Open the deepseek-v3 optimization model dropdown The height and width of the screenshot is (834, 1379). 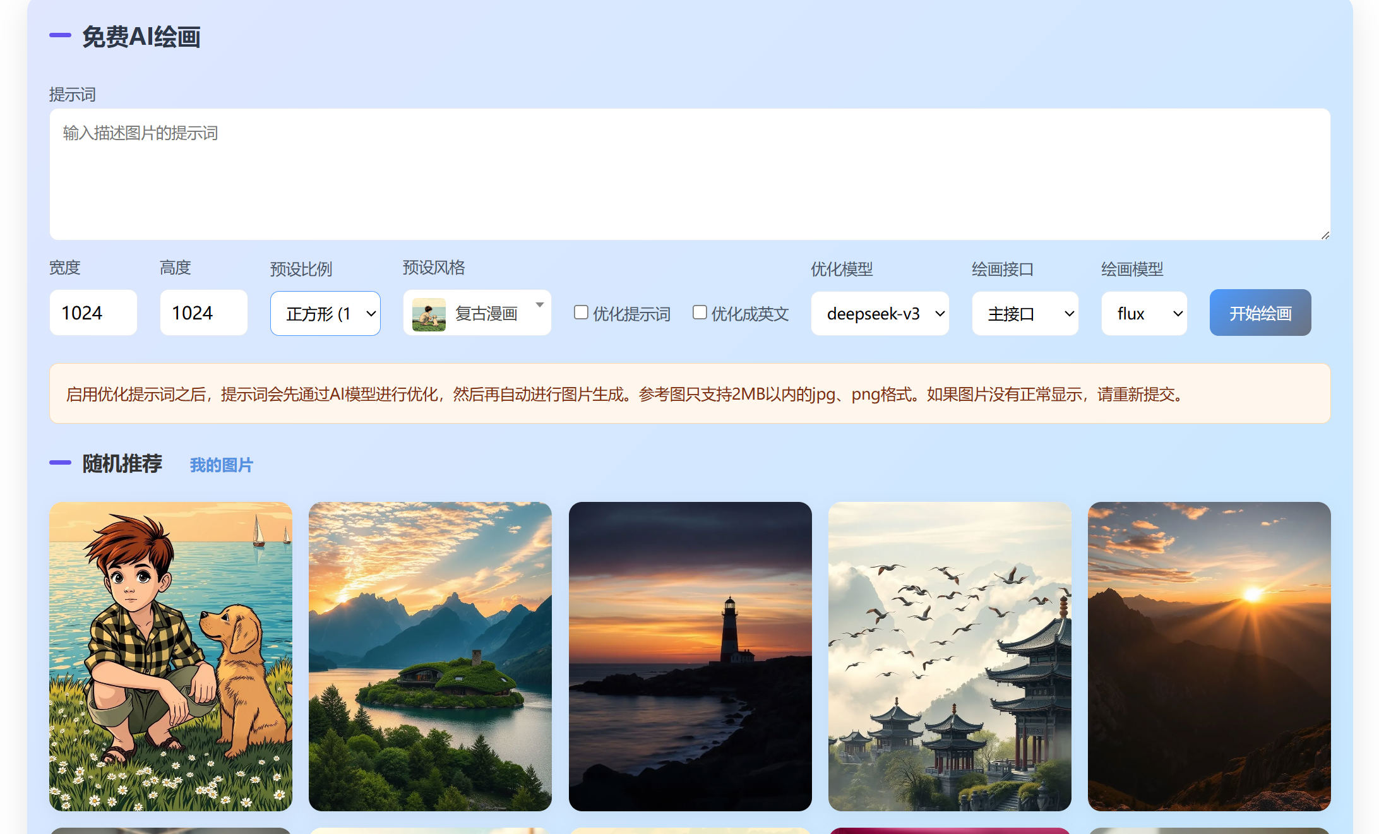pyautogui.click(x=880, y=313)
